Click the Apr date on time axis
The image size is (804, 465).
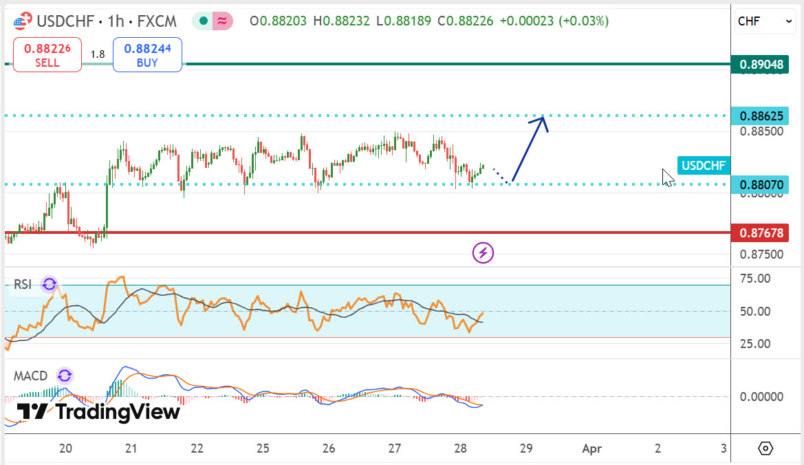[591, 448]
